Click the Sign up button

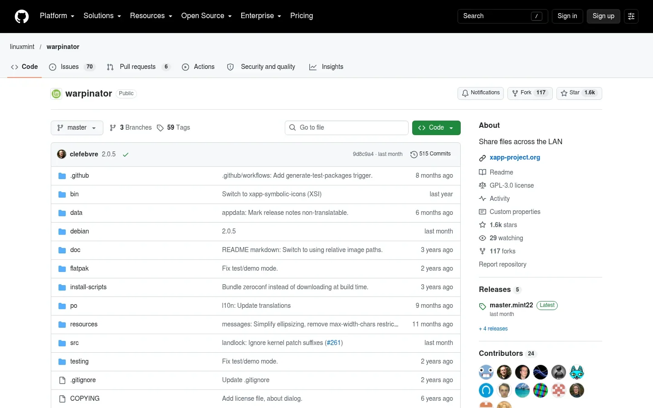(604, 16)
